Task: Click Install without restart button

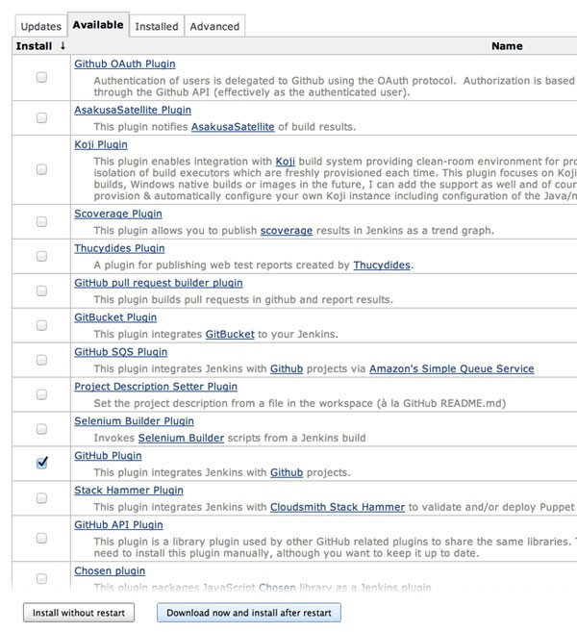Action: [79, 613]
